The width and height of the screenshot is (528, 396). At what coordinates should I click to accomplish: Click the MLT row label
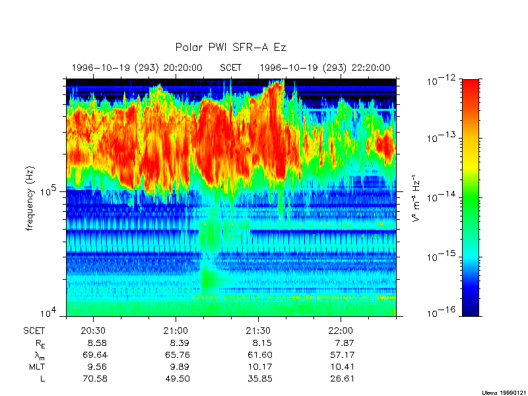click(36, 366)
